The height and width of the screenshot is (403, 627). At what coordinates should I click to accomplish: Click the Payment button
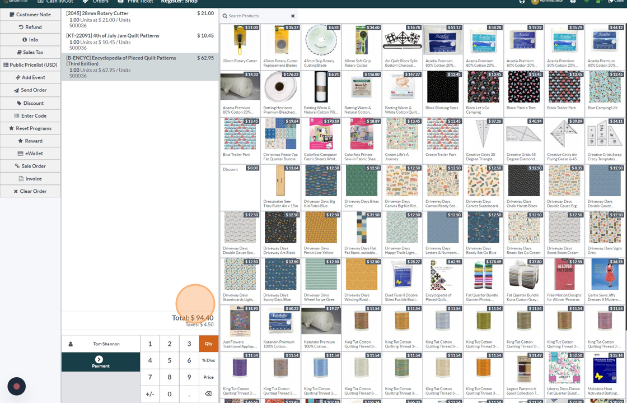coord(101,362)
